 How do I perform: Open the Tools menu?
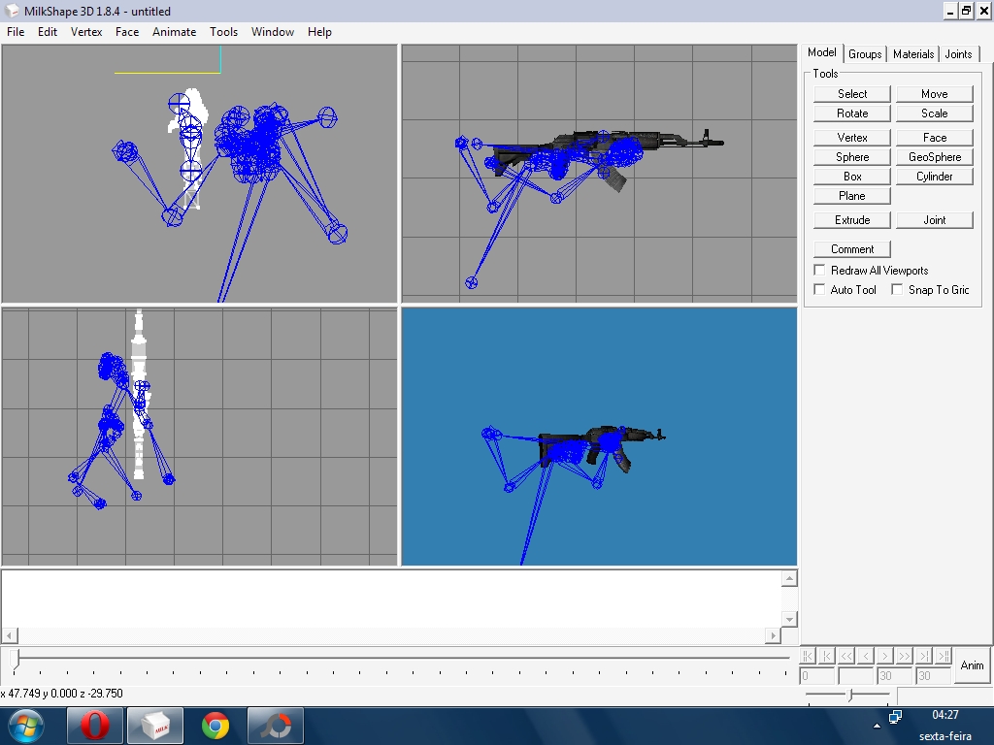[x=224, y=32]
